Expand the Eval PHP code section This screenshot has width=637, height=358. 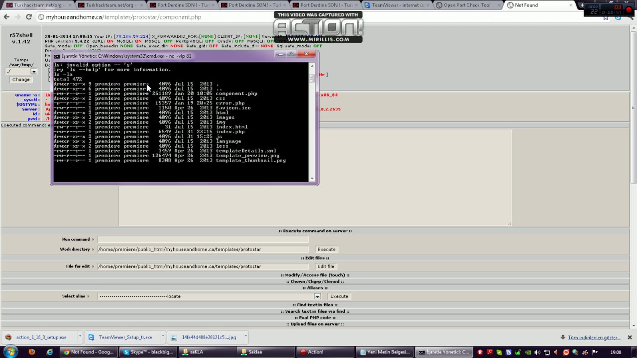[315, 318]
